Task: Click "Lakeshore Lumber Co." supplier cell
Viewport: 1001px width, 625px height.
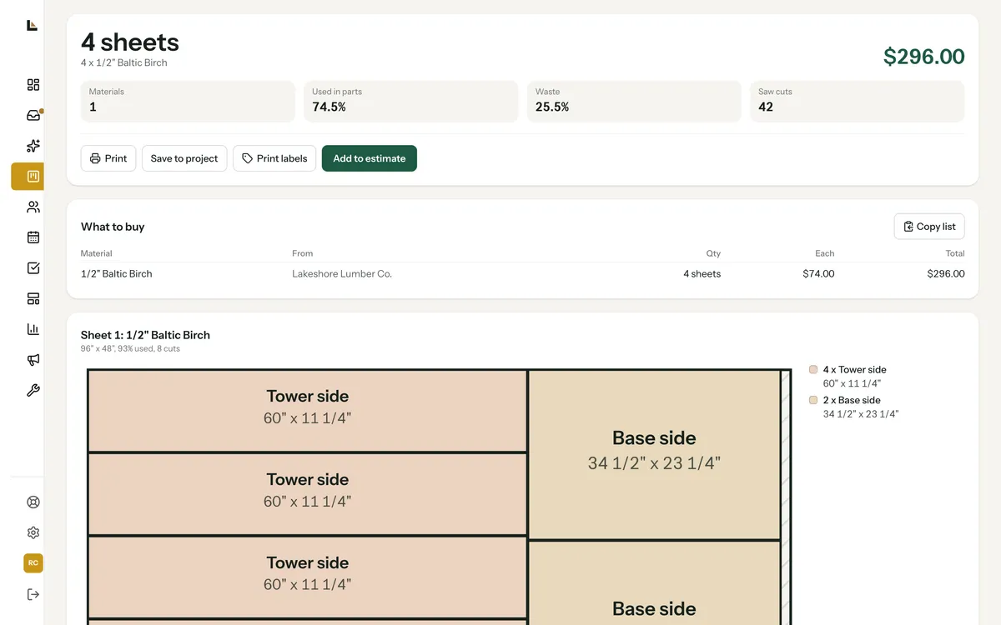Action: pos(342,273)
